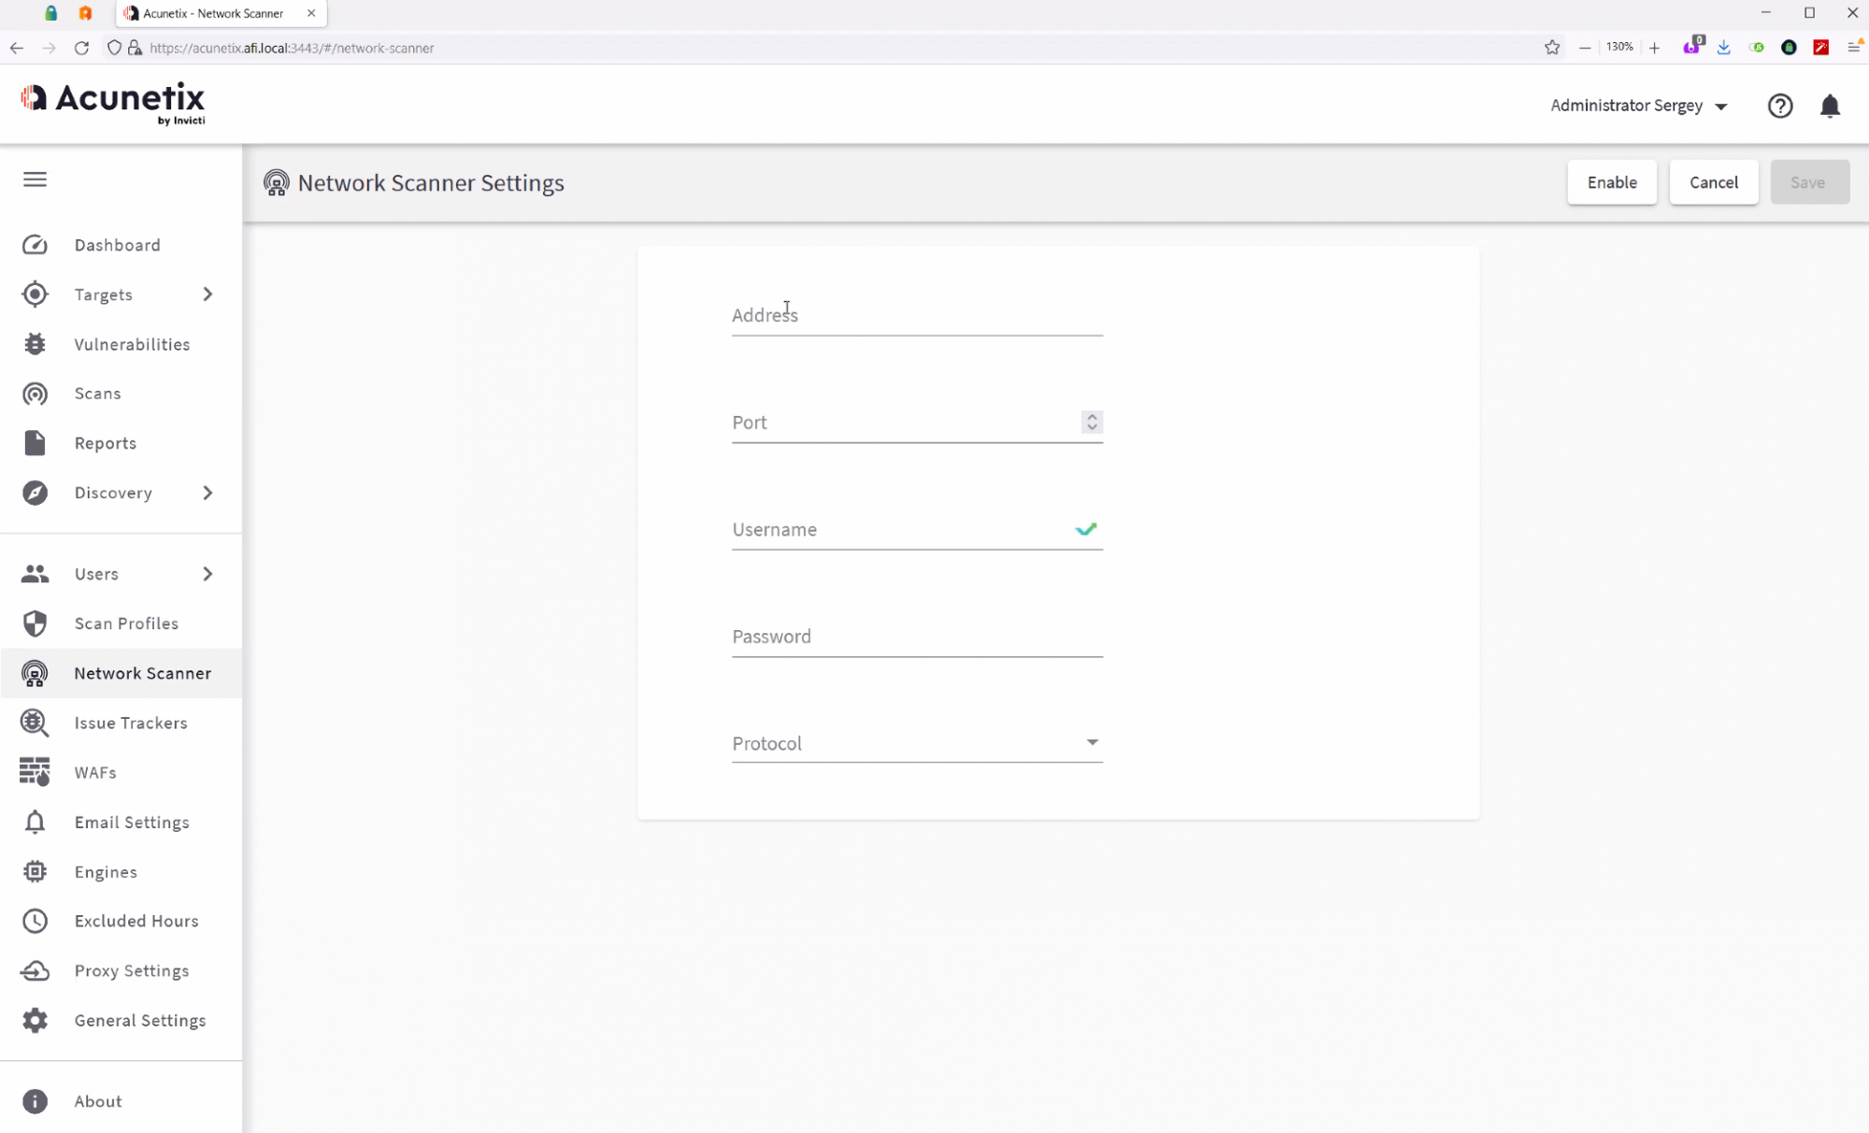
Task: Click the Excluded Hours clock icon
Action: (35, 921)
